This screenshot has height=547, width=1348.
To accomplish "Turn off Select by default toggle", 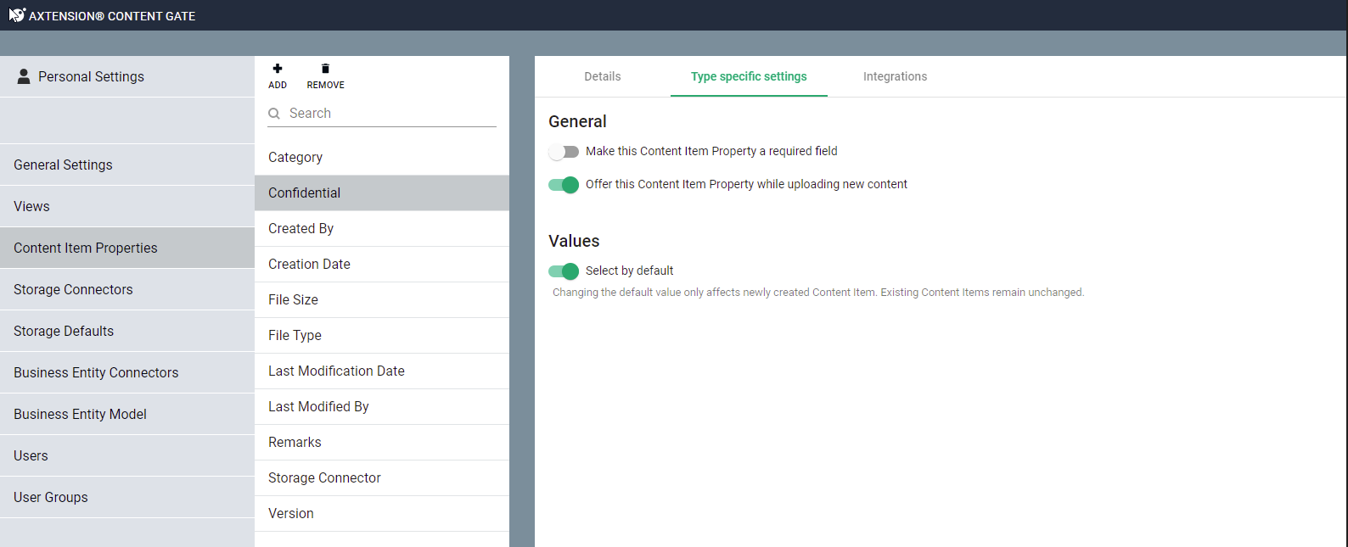I will point(564,271).
